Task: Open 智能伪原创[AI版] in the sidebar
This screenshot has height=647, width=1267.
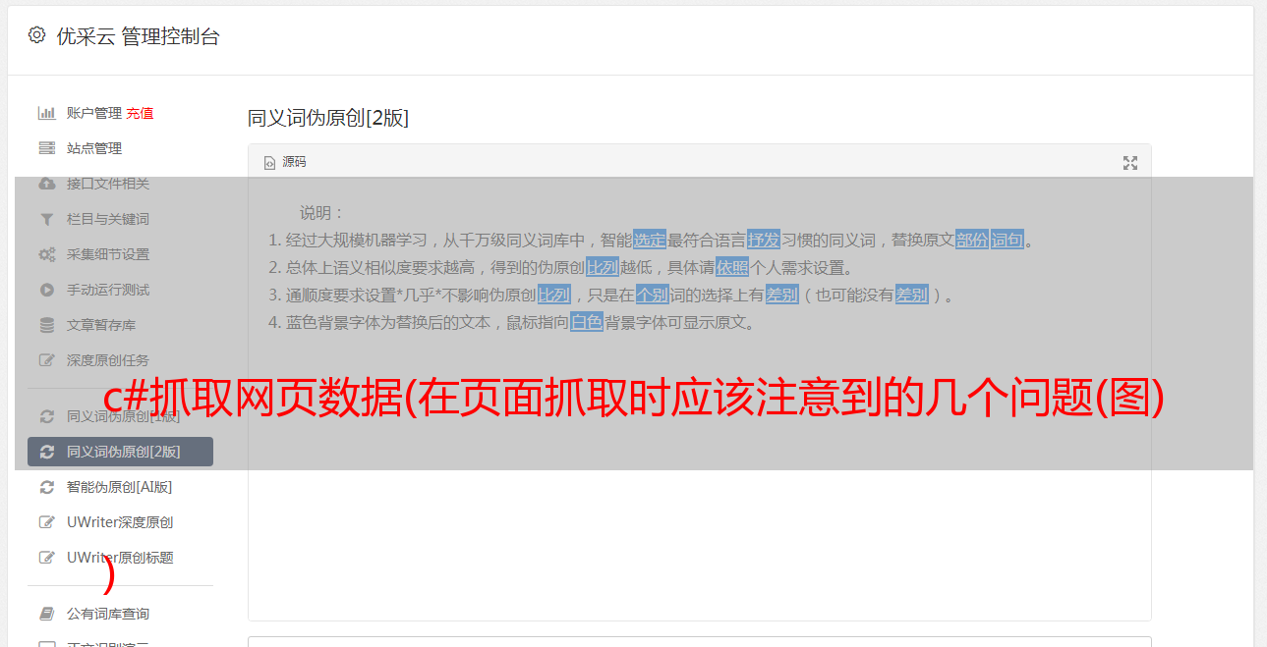Action: (120, 487)
